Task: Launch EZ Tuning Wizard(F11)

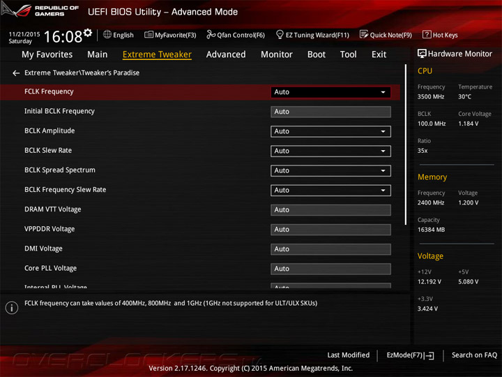Action: coord(312,35)
